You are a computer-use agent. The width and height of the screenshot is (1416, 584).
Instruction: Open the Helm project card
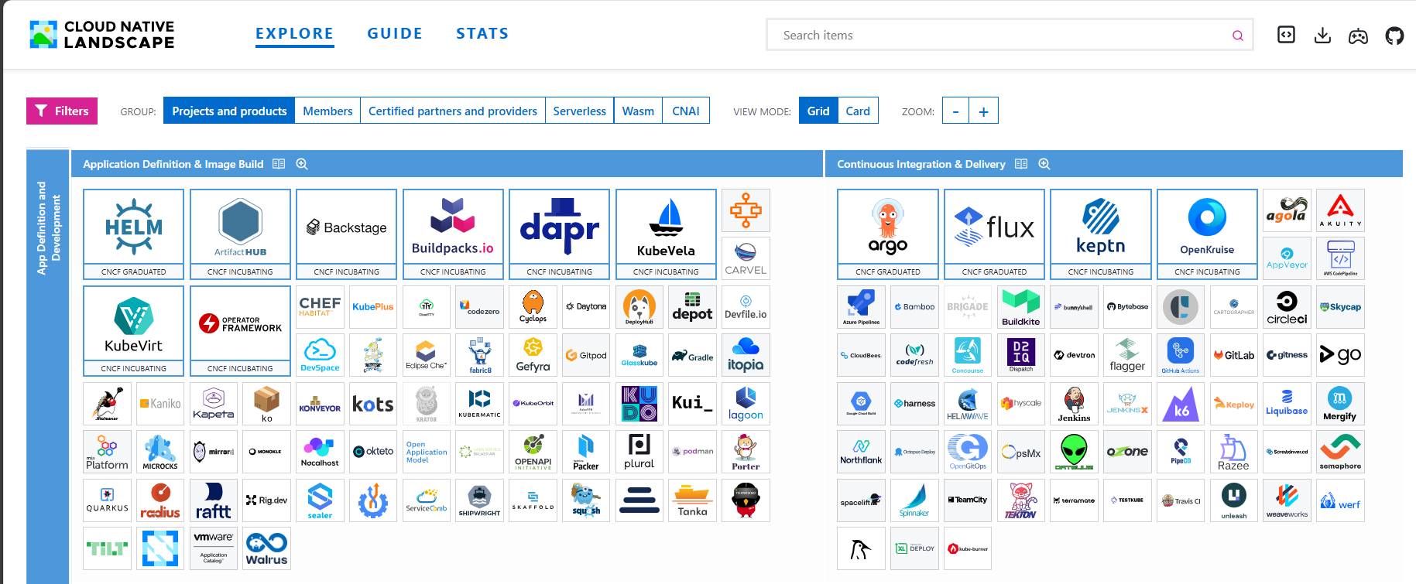[133, 234]
